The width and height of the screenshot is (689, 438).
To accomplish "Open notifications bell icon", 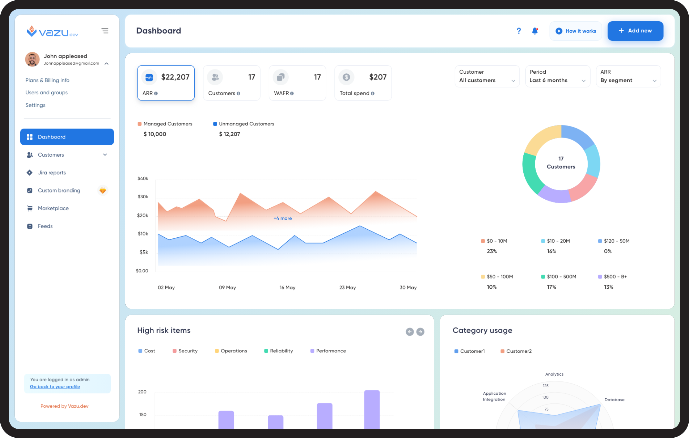I will [535, 31].
